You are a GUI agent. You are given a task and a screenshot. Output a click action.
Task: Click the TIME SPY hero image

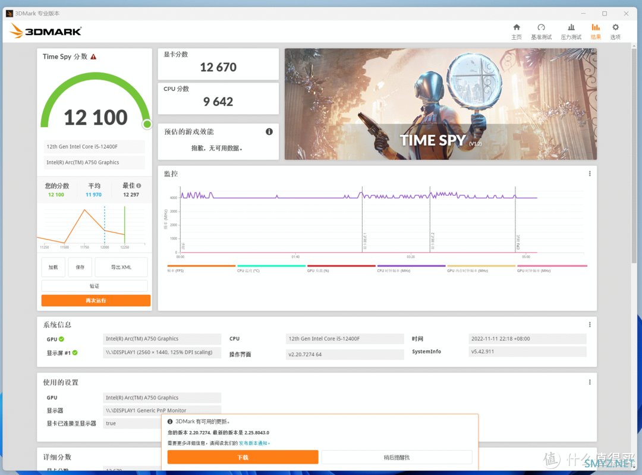pos(440,104)
